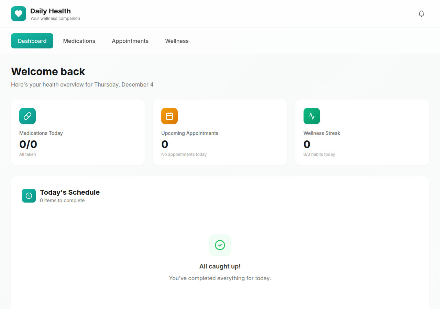Click the green checkmark circle icon
440x309 pixels.
(220, 245)
